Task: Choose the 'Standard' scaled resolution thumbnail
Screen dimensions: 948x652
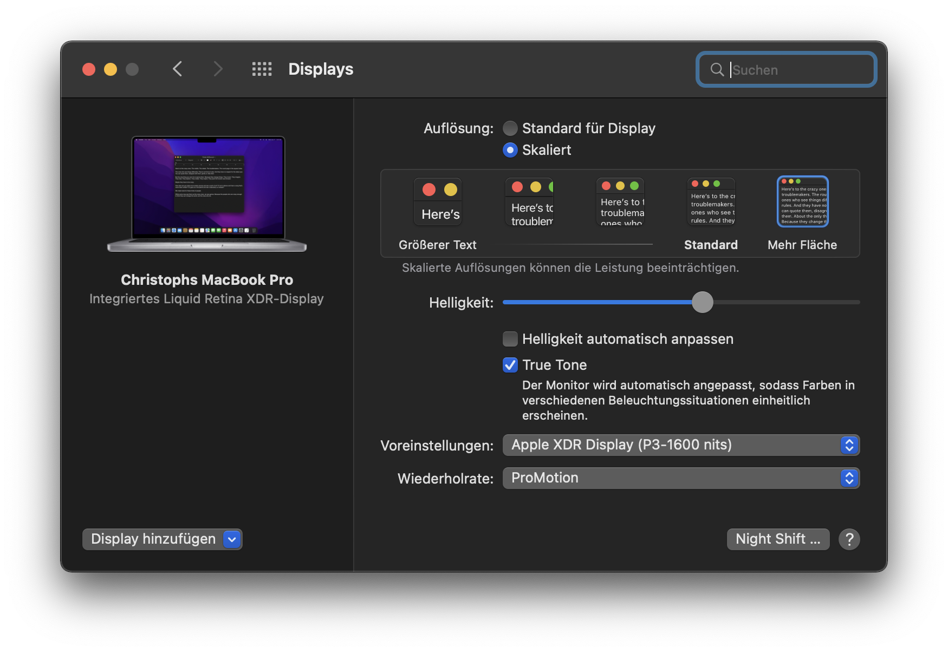Action: (711, 201)
